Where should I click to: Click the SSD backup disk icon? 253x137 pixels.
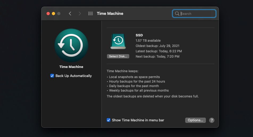pyautogui.click(x=118, y=41)
